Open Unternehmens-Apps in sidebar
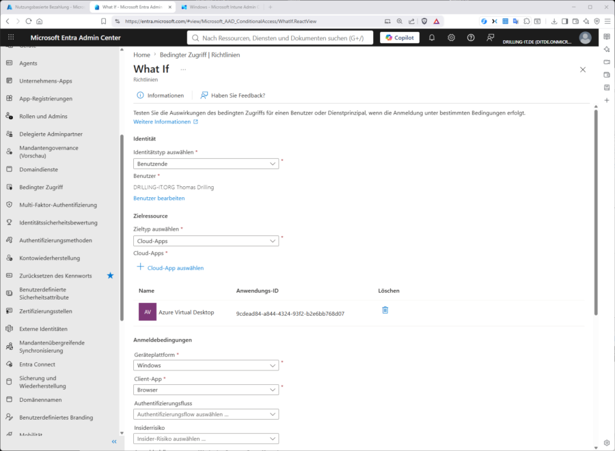615x451 pixels. tap(46, 81)
